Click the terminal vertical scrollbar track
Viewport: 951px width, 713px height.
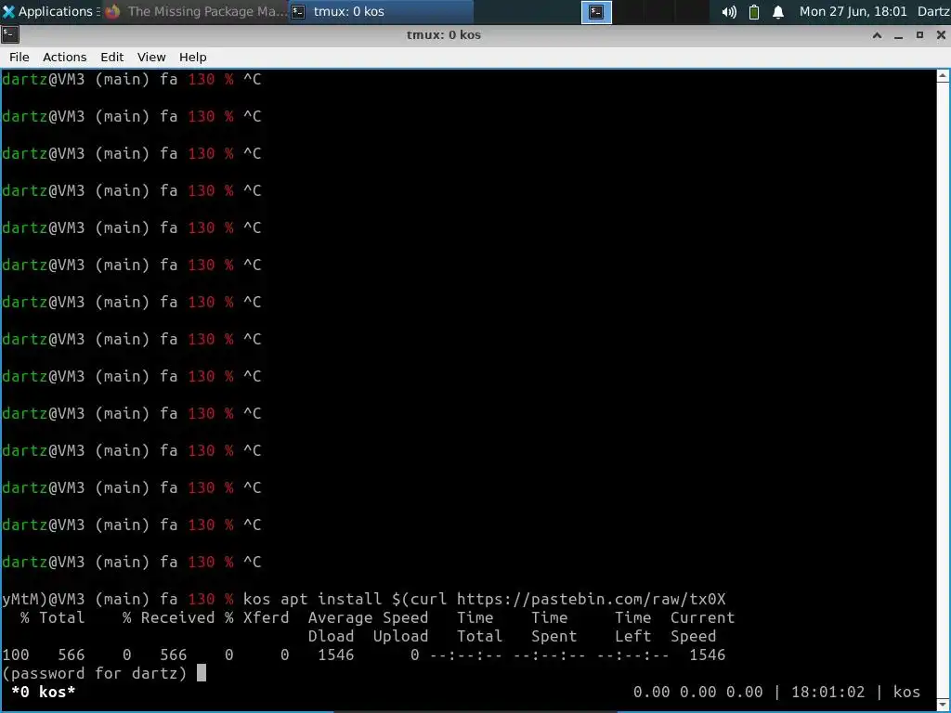click(944, 388)
